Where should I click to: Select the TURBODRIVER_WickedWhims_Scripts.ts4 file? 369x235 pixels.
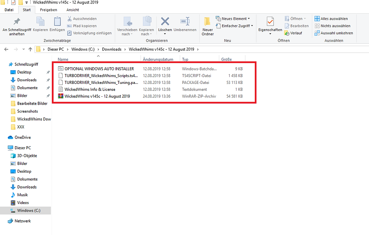101,76
